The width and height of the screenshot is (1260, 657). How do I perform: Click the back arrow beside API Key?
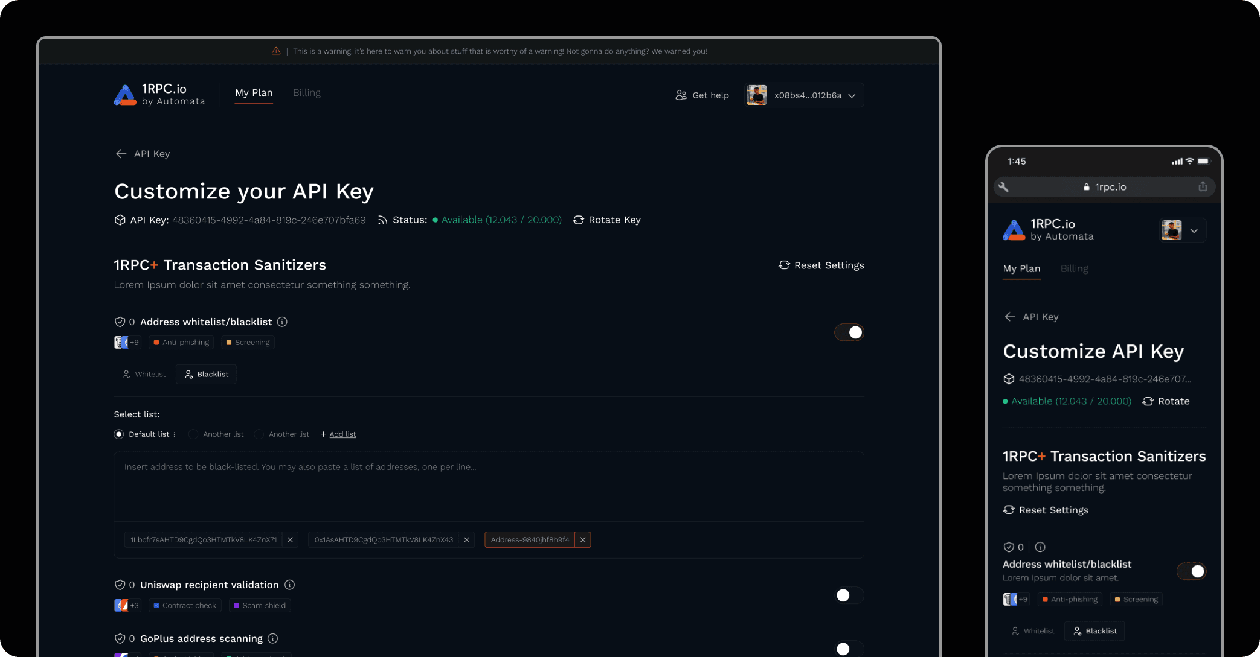pyautogui.click(x=121, y=154)
